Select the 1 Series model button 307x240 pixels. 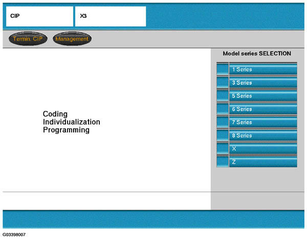click(263, 69)
